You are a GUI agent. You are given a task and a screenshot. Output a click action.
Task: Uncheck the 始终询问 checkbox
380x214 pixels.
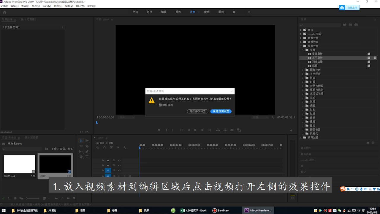point(160,105)
